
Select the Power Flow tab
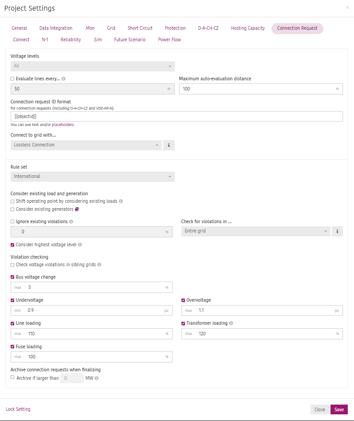pos(169,39)
